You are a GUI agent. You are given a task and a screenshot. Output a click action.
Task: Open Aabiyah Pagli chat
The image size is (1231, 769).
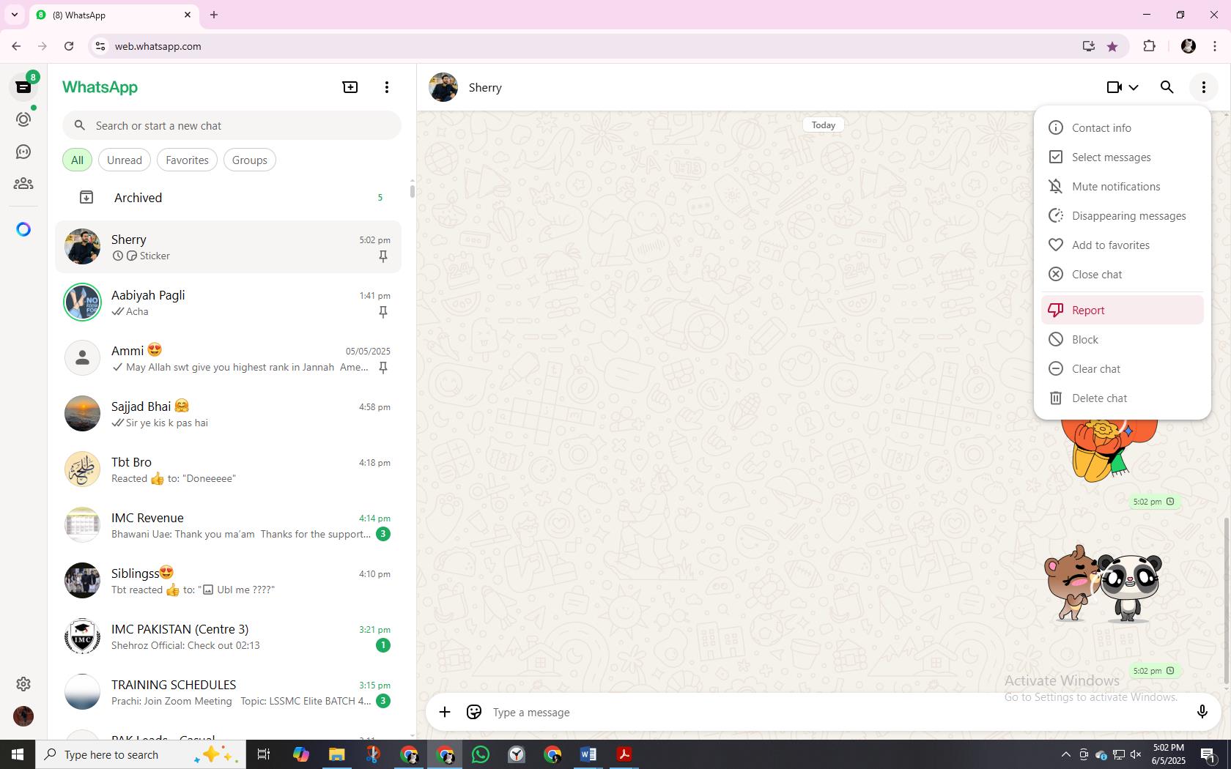click(229, 302)
